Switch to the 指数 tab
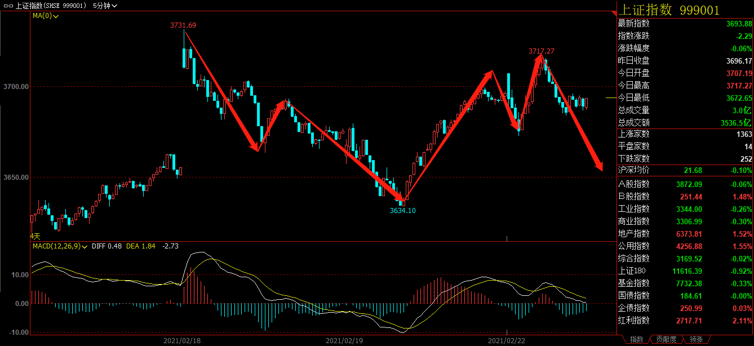The image size is (754, 346). click(636, 339)
